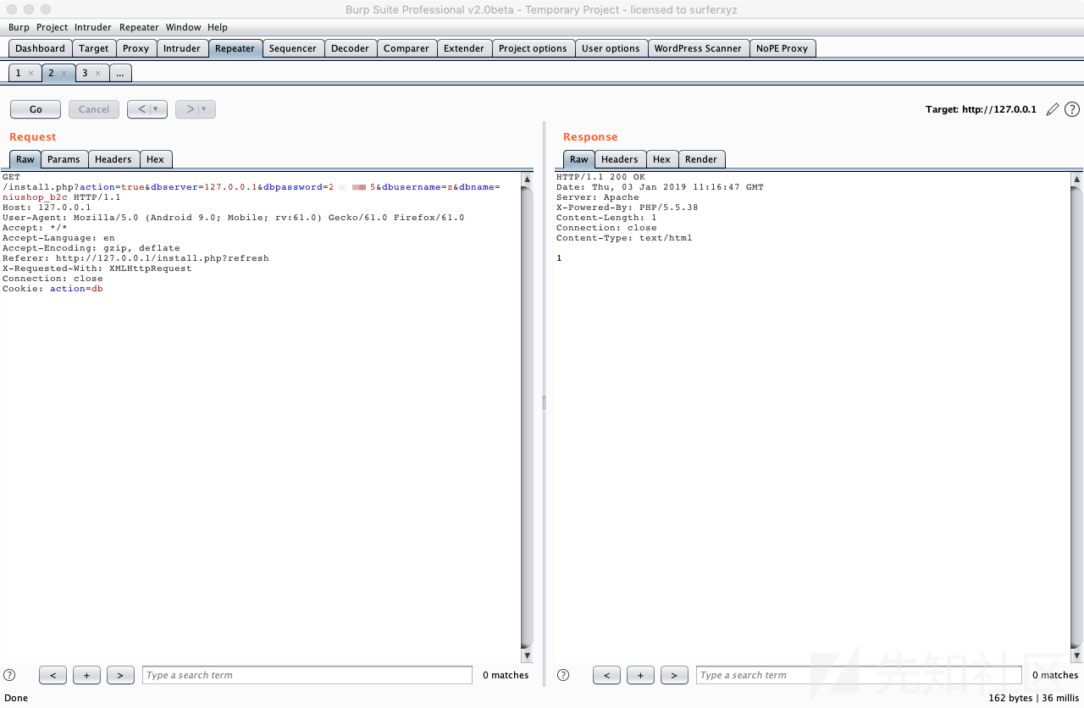Go to next response search match

pyautogui.click(x=674, y=675)
